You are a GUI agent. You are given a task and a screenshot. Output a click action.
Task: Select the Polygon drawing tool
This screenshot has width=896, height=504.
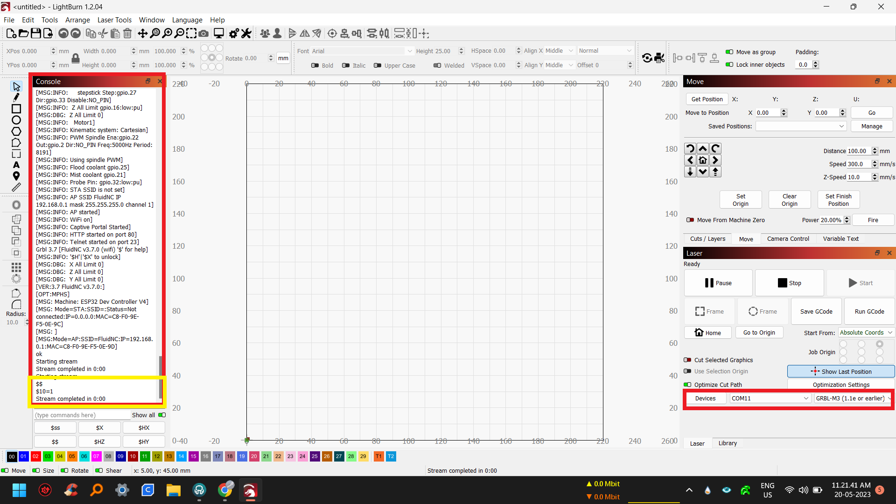coord(16,131)
